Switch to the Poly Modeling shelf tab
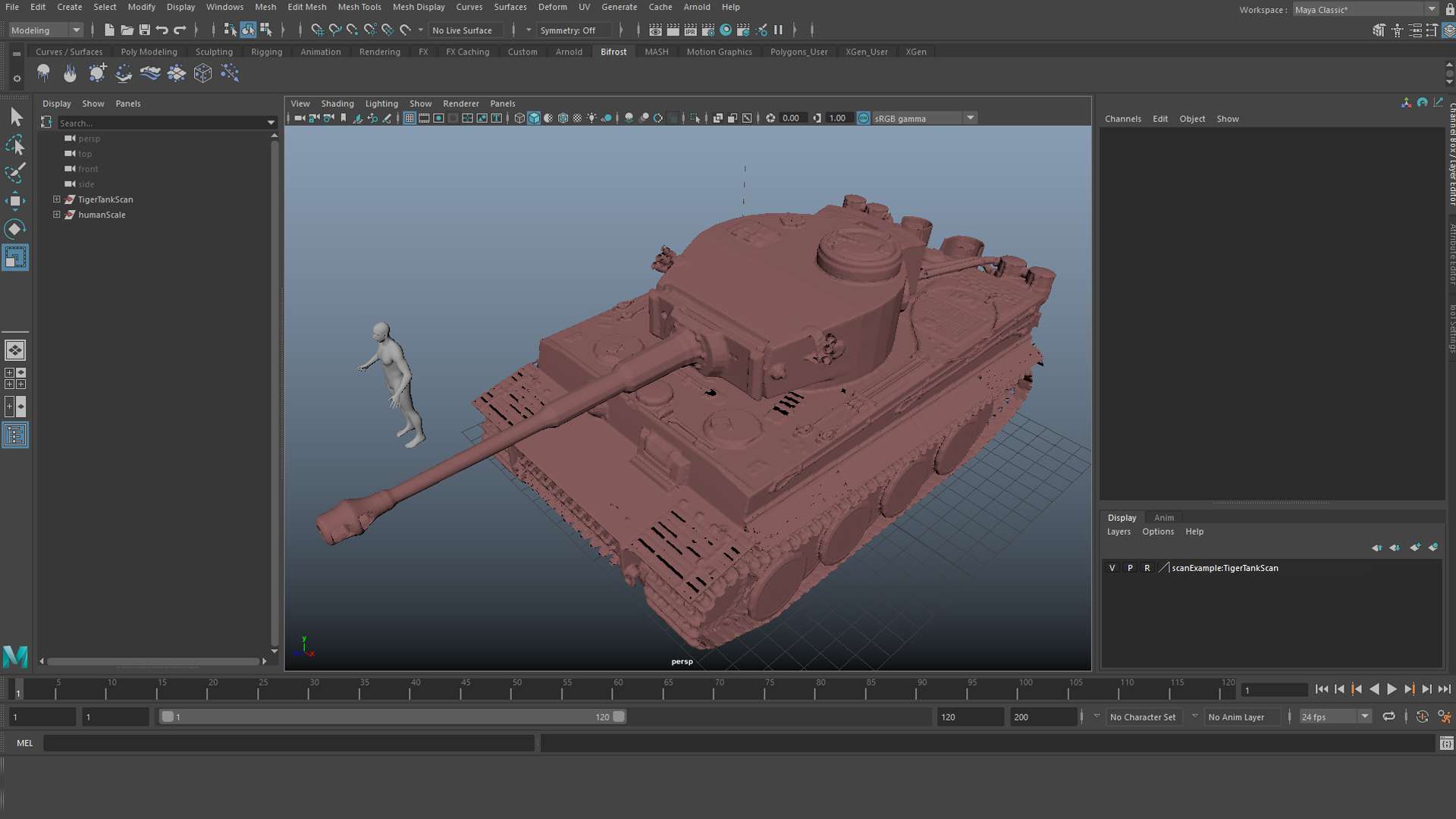This screenshot has width=1456, height=819. coord(149,52)
